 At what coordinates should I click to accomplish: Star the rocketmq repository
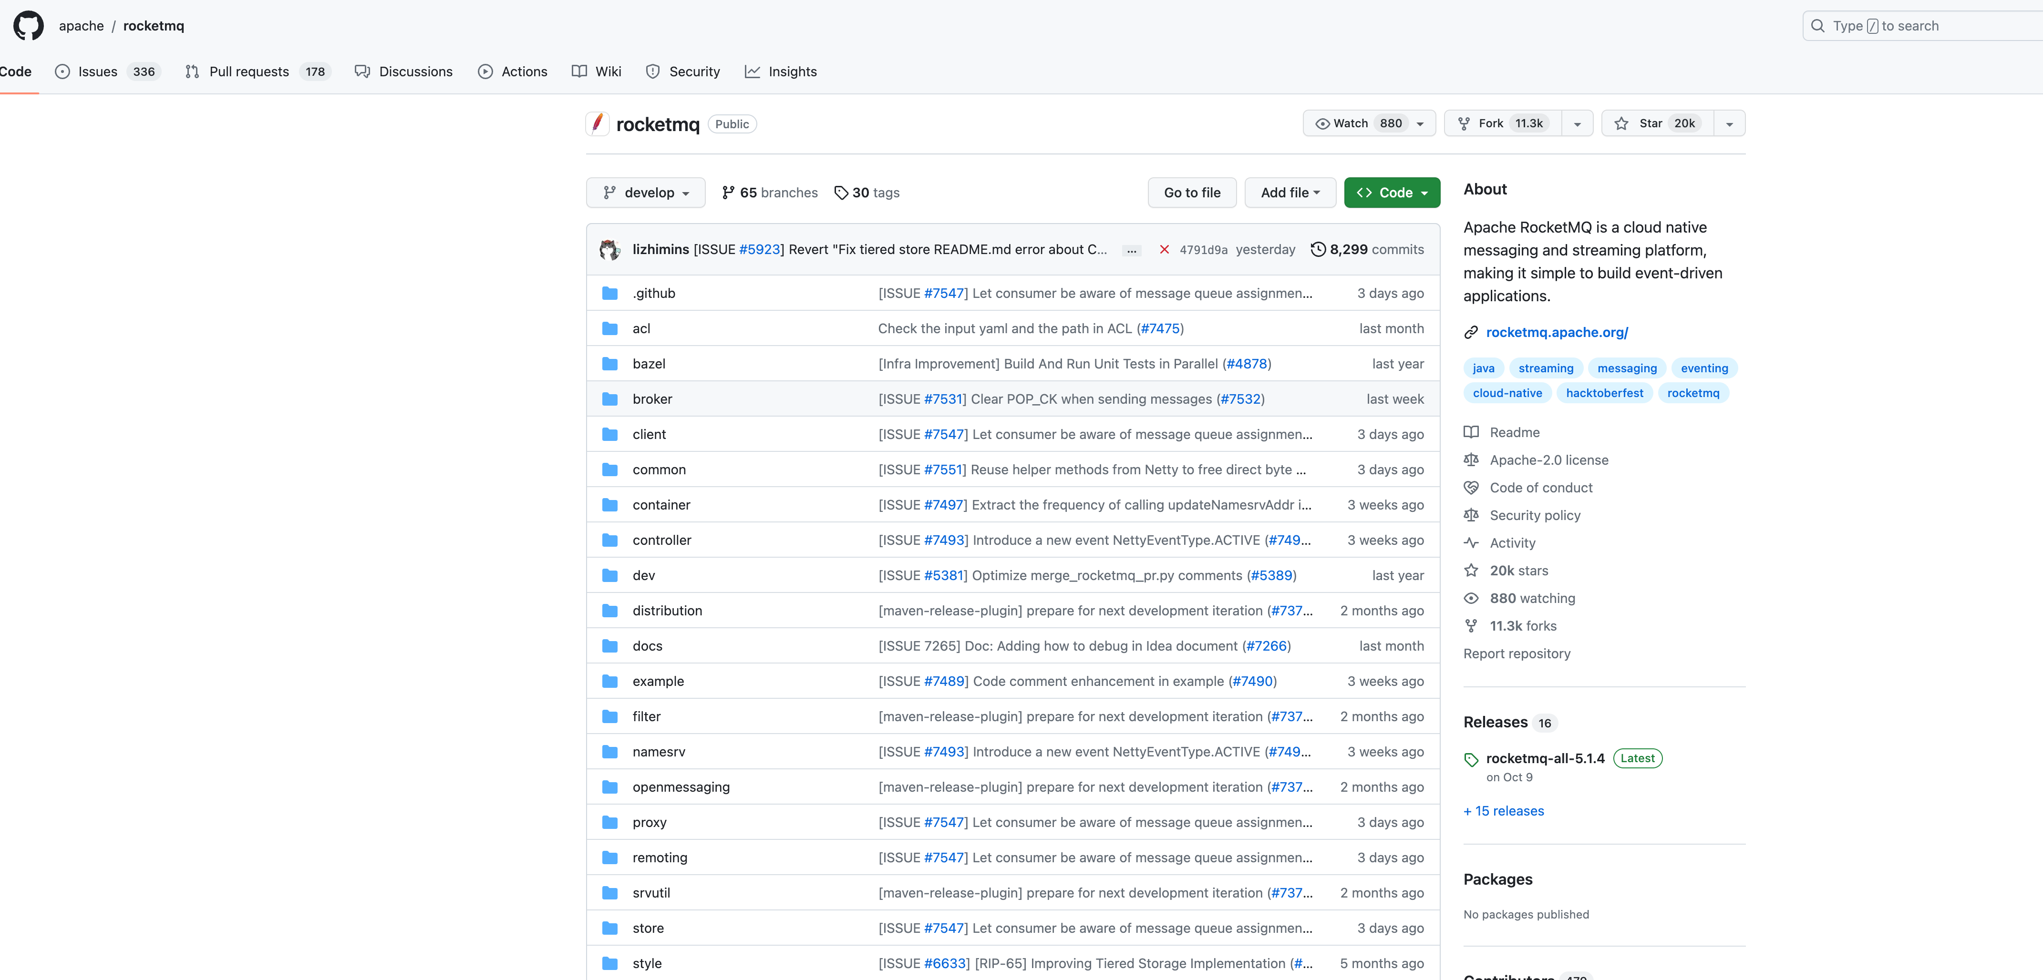[x=1658, y=123]
